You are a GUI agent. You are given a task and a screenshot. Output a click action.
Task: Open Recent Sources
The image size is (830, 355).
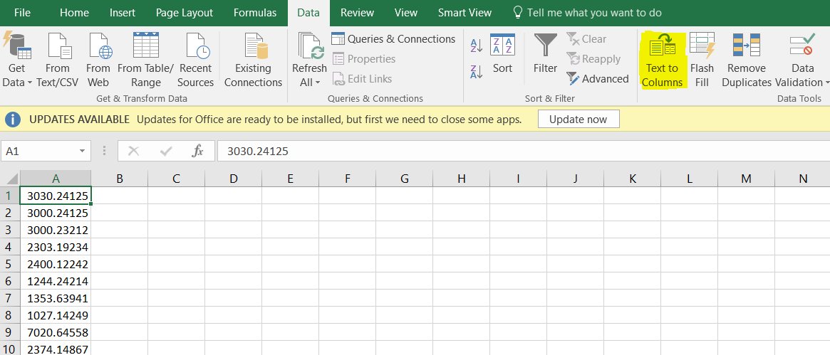[195, 60]
